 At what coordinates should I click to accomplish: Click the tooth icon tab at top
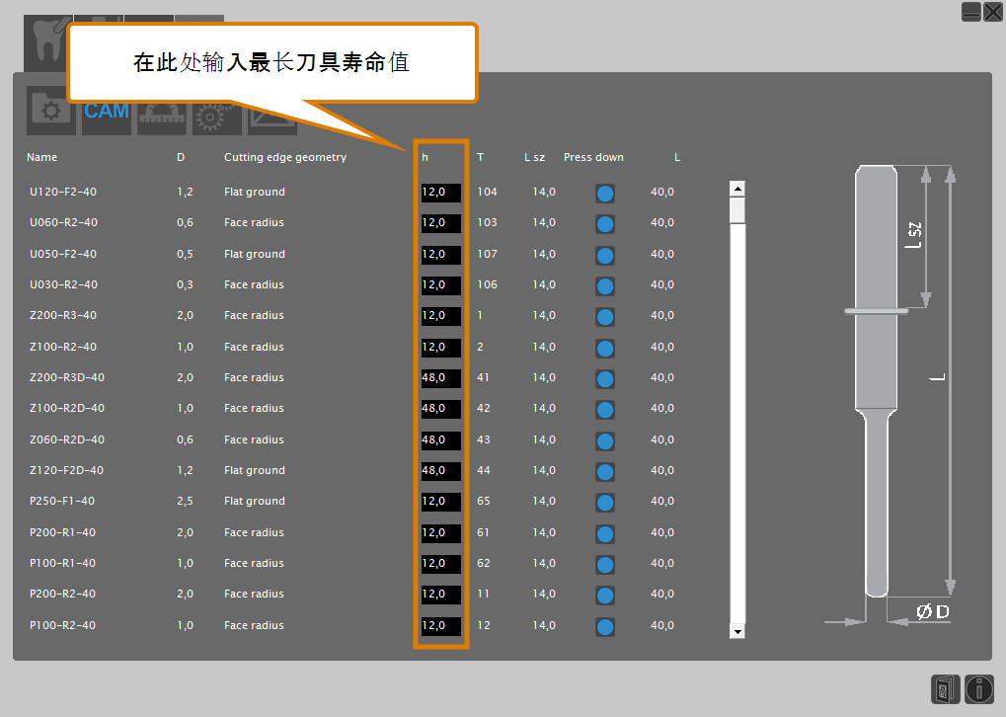46,43
